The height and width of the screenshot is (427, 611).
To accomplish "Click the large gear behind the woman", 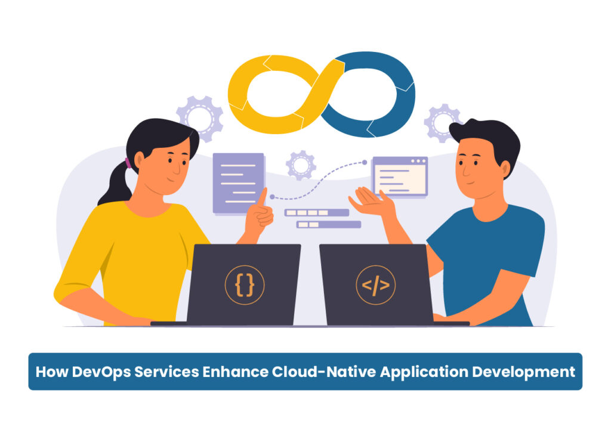I will coord(200,117).
